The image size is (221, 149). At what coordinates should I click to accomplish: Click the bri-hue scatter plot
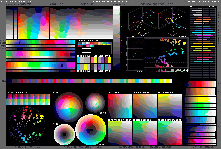click(x=167, y=54)
